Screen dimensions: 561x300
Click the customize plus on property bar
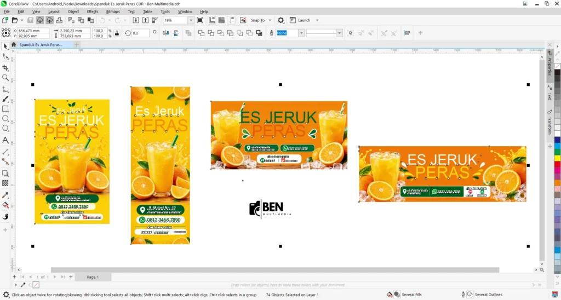click(420, 33)
